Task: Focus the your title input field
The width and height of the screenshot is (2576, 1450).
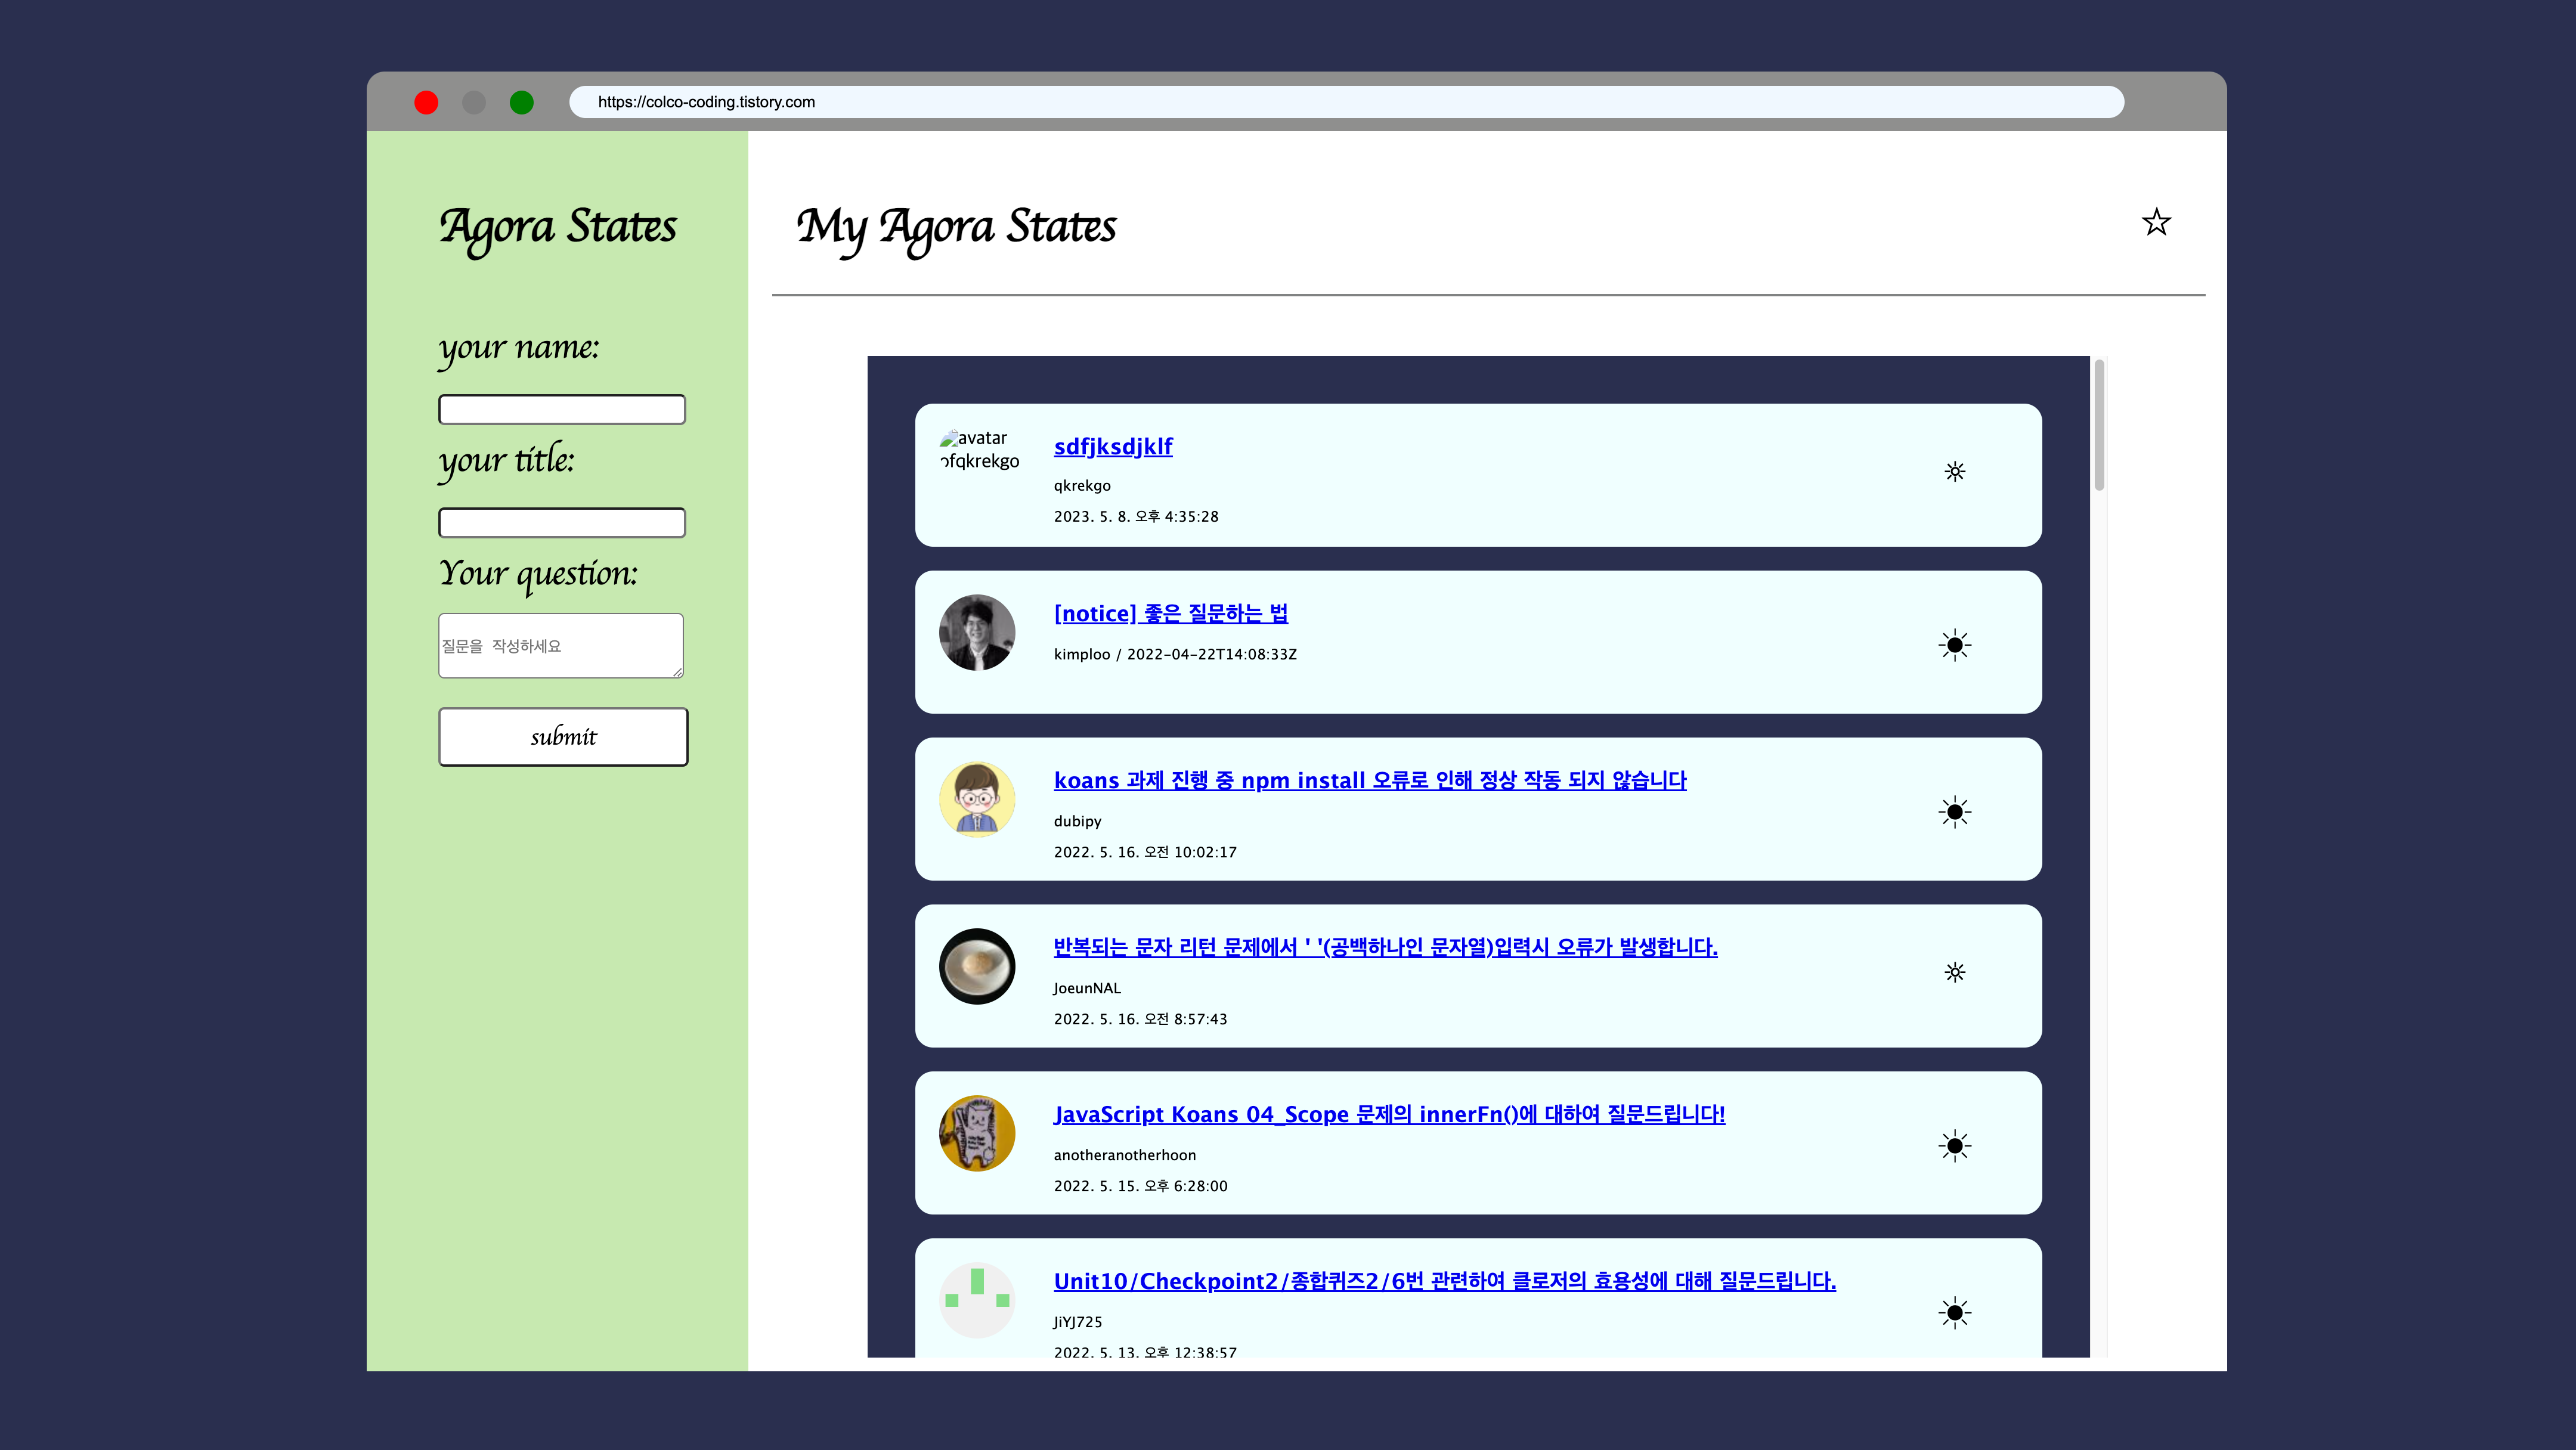Action: tap(562, 523)
